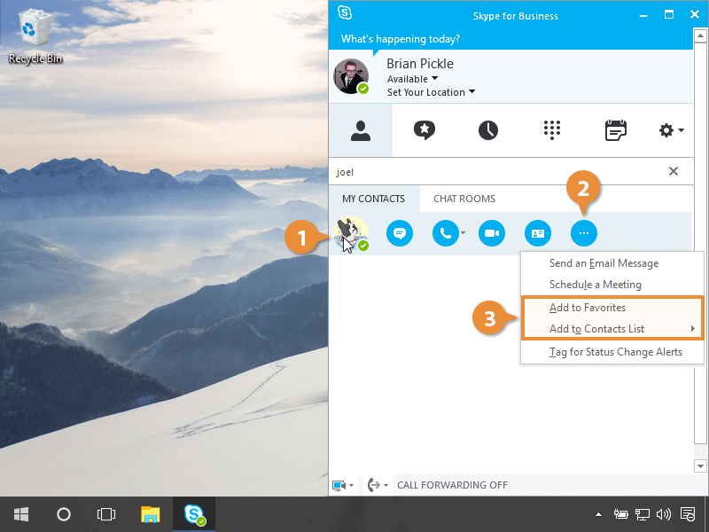
Task: Click the More options ellipsis button
Action: pyautogui.click(x=583, y=233)
